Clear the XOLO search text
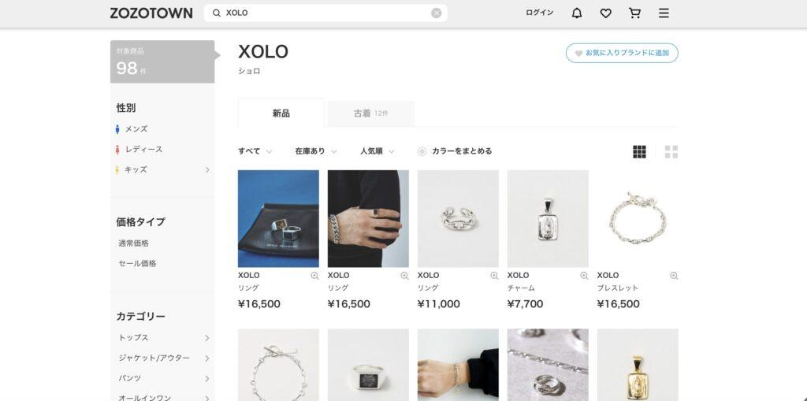807x401 pixels. click(x=437, y=13)
